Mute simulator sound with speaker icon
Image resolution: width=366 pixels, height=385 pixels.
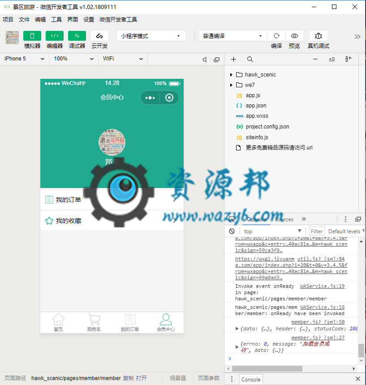click(x=204, y=60)
